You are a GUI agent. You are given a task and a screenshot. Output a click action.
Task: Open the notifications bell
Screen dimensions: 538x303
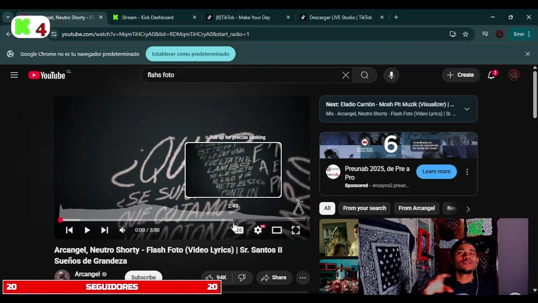tap(491, 75)
